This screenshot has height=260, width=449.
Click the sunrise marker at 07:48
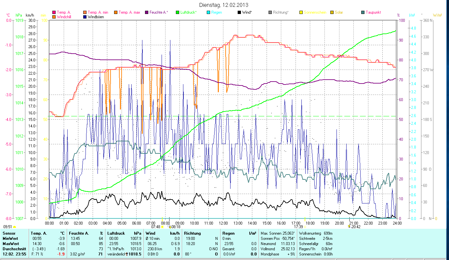[162, 227]
